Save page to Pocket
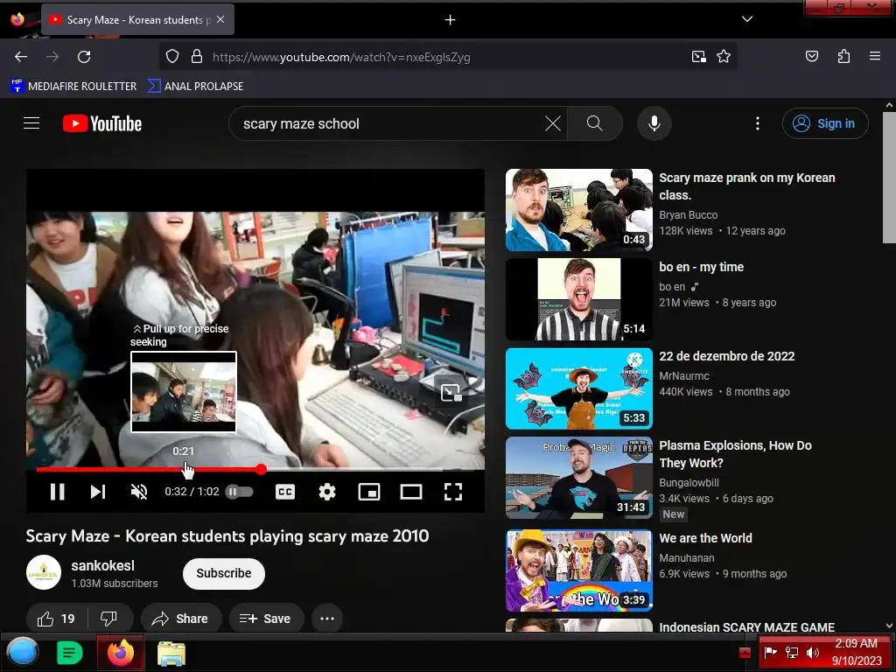Viewport: 896px width, 672px height. pos(811,57)
